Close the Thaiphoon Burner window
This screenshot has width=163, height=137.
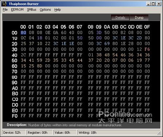tap(159, 4)
